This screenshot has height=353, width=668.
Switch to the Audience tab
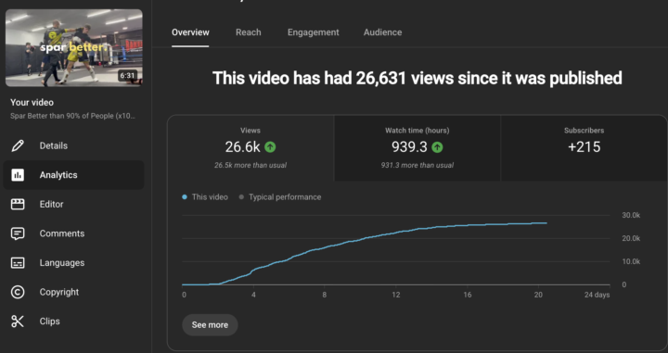click(382, 32)
